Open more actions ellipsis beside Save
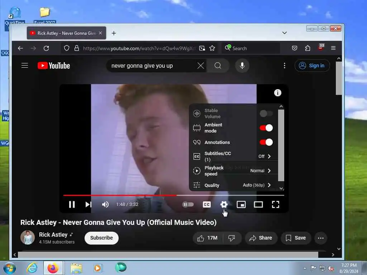Screen dimensions: 367x275 click(321, 238)
